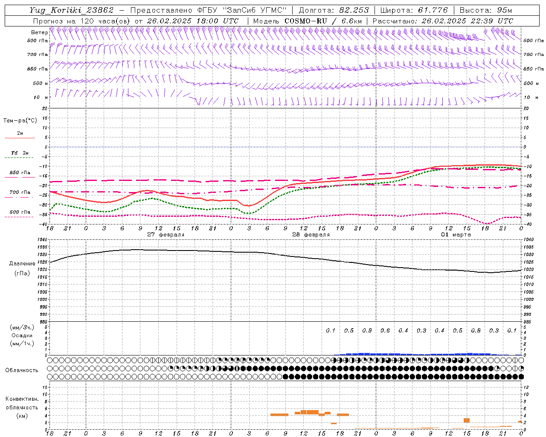The width and height of the screenshot is (546, 437).
Task: Click the Облачность row label
Action: click(22, 370)
